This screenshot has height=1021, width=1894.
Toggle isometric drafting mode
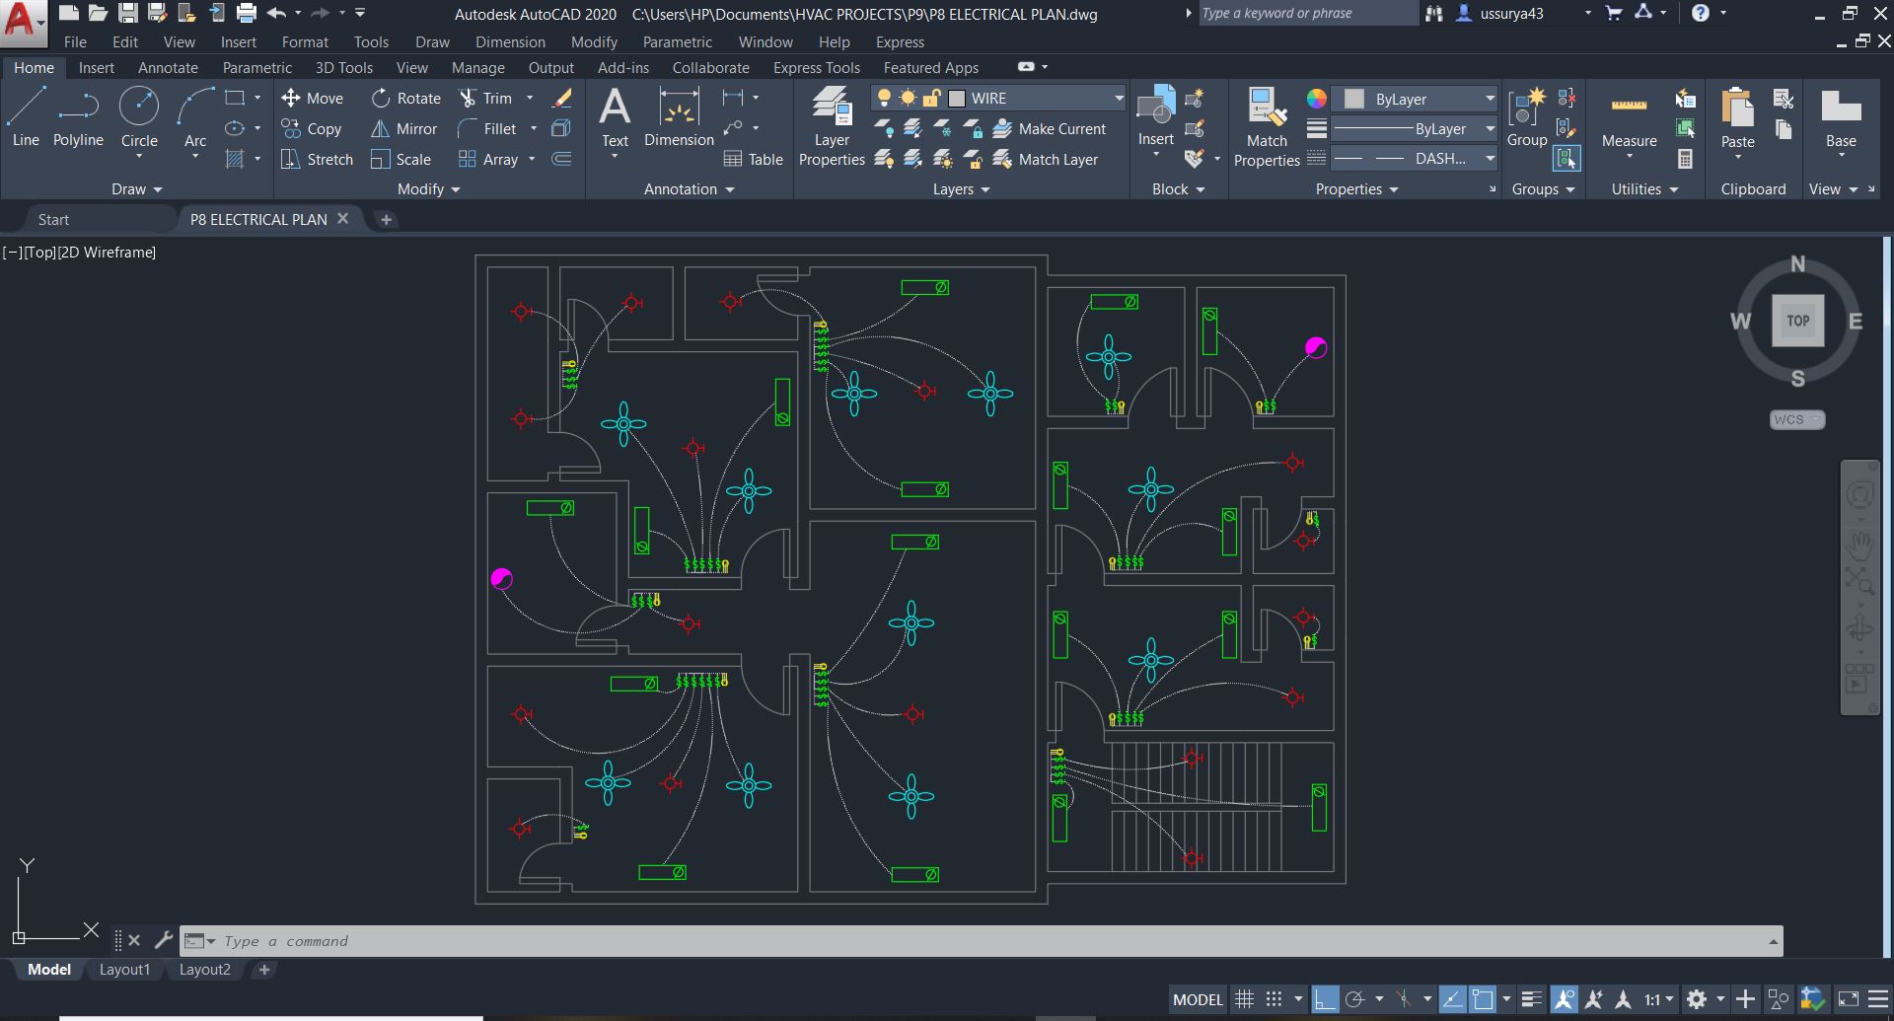pyautogui.click(x=1404, y=999)
